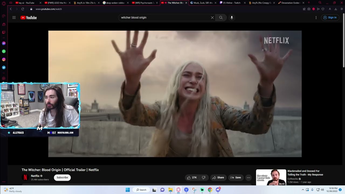
Task: Open Twitter in Opera sidebar
Action: pos(4,67)
